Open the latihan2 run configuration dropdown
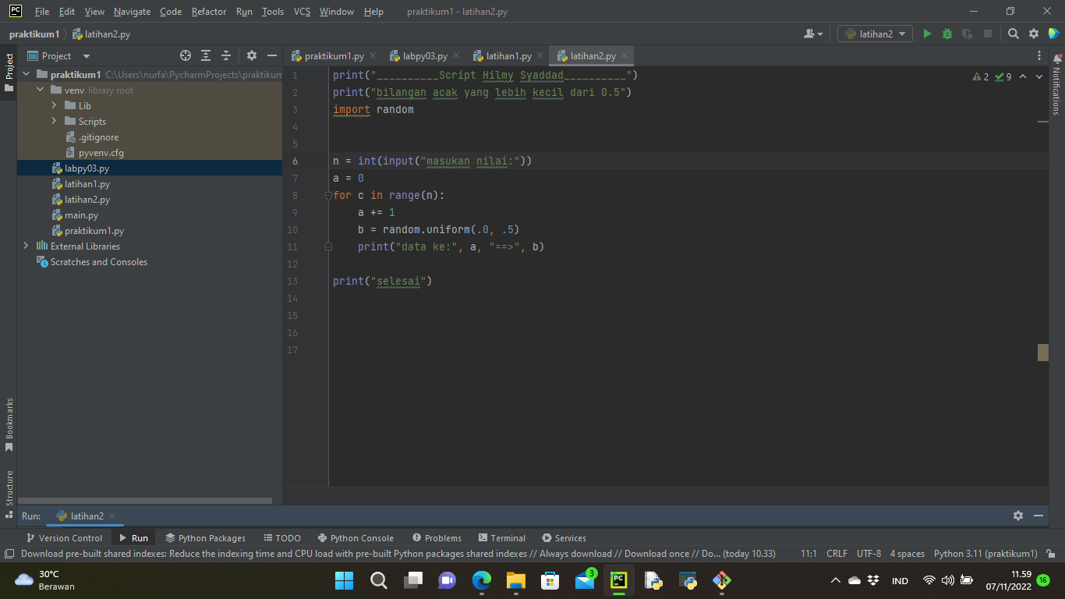This screenshot has width=1065, height=599. coord(874,34)
